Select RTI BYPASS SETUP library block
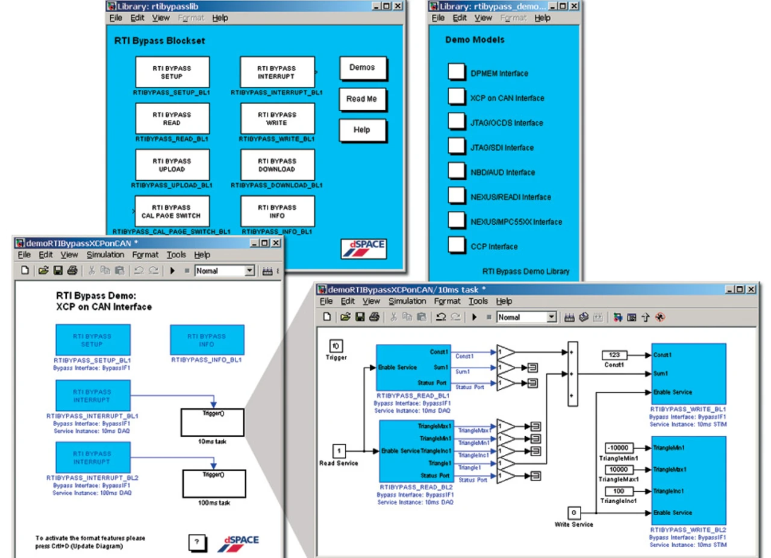The image size is (771, 558). (x=172, y=72)
